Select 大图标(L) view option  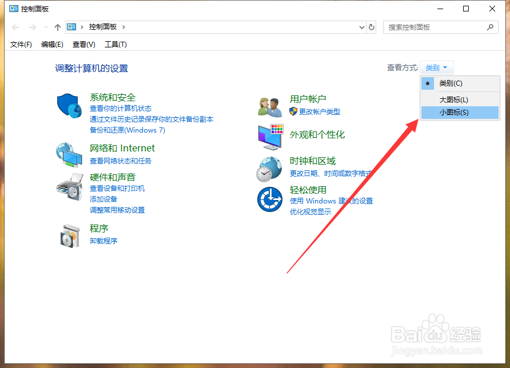(x=460, y=100)
